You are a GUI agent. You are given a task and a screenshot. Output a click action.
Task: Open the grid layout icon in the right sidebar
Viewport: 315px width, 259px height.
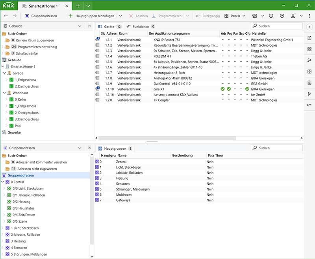pyautogui.click(x=309, y=72)
